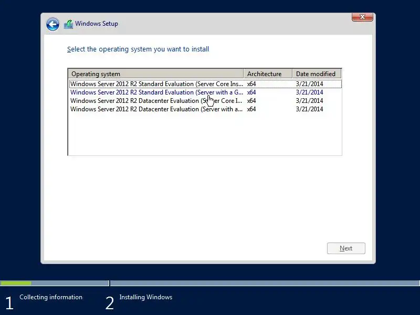Click the Collecting information step label
Viewport: 420px width, 315px height.
click(51, 297)
